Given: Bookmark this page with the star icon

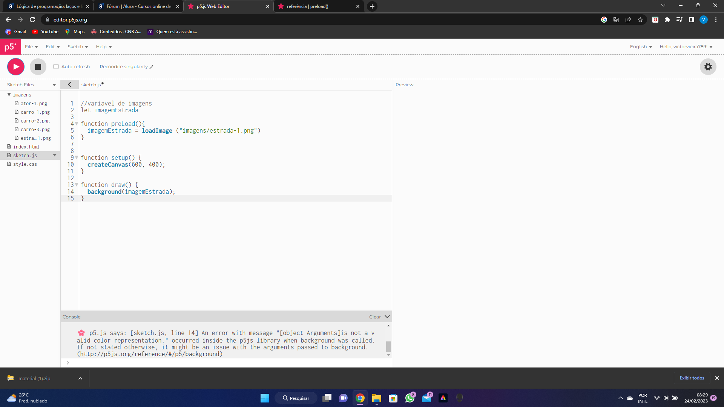Looking at the screenshot, I should [640, 20].
